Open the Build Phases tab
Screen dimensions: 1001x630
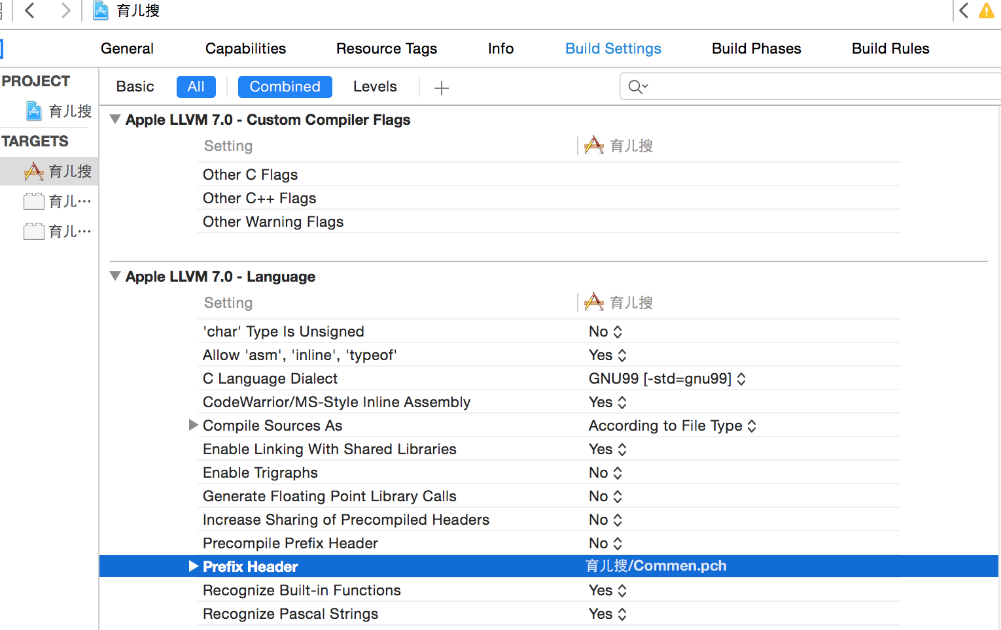(756, 48)
